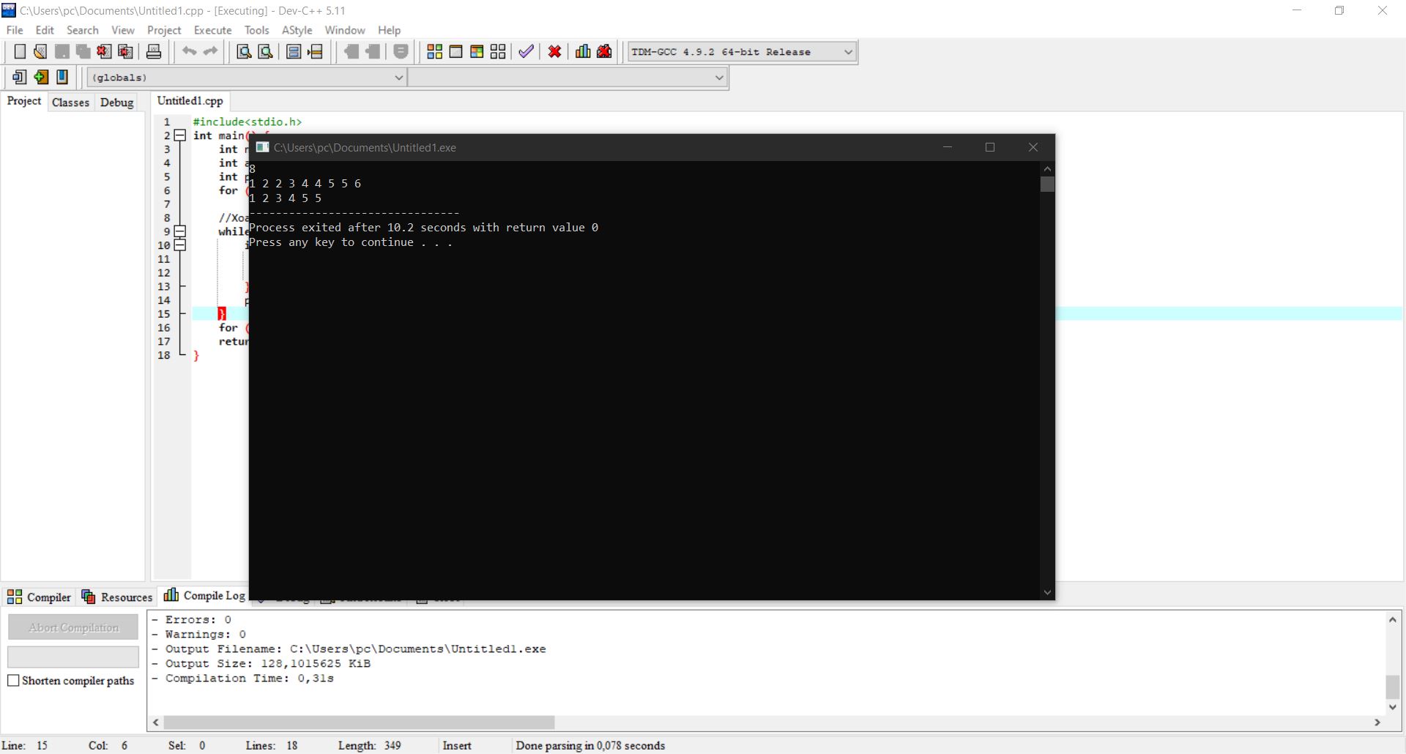
Task: Enable Shorten compiler paths checkbox
Action: pyautogui.click(x=13, y=681)
